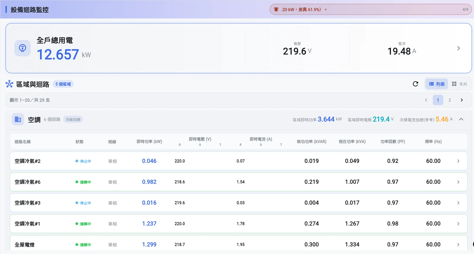Click the zone power 3.644 kW value

[x=330, y=119]
